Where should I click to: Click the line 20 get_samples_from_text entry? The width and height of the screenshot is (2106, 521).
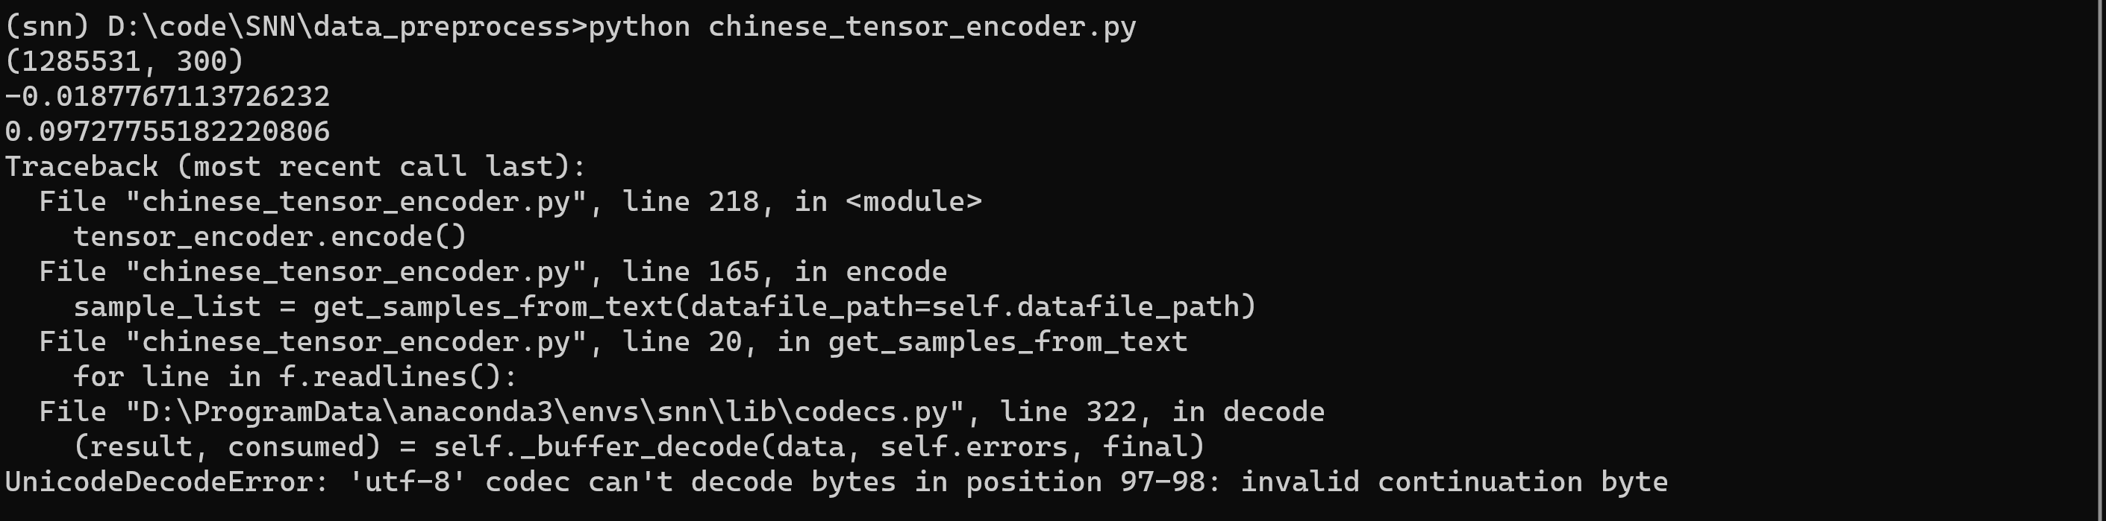tap(613, 341)
